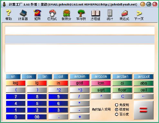Click digit 1 key
159x123 pixels.
[16, 110]
